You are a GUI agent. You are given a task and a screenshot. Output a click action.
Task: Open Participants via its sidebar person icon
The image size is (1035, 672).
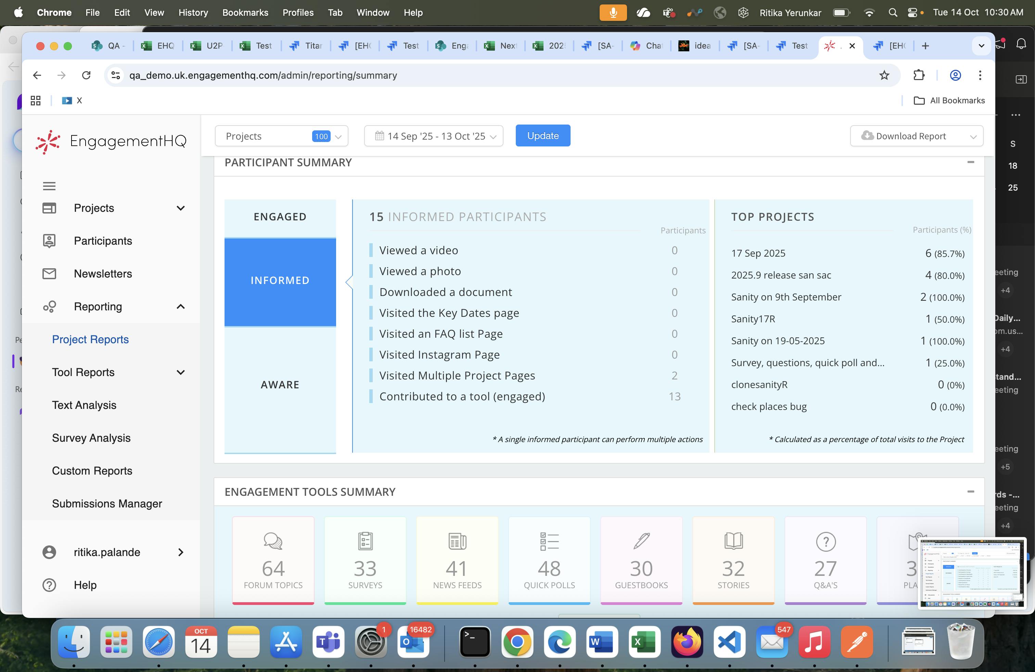point(49,241)
